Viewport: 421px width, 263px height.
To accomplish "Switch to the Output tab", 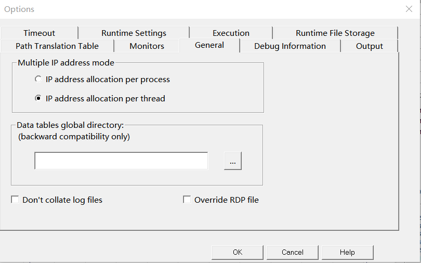I will click(369, 46).
